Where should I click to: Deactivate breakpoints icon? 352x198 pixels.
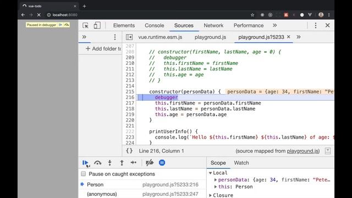150,163
